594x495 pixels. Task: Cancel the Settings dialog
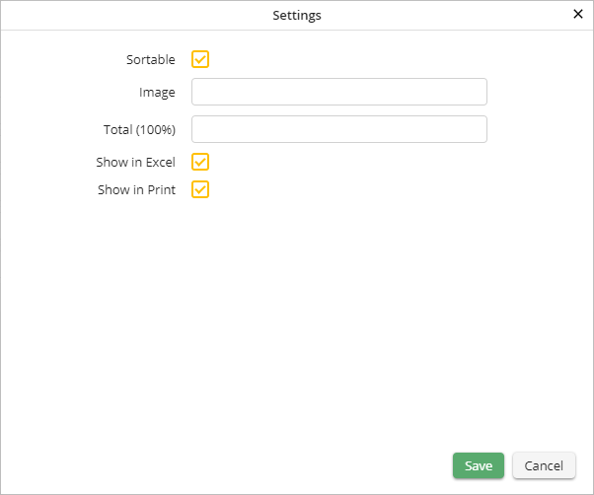click(x=544, y=465)
